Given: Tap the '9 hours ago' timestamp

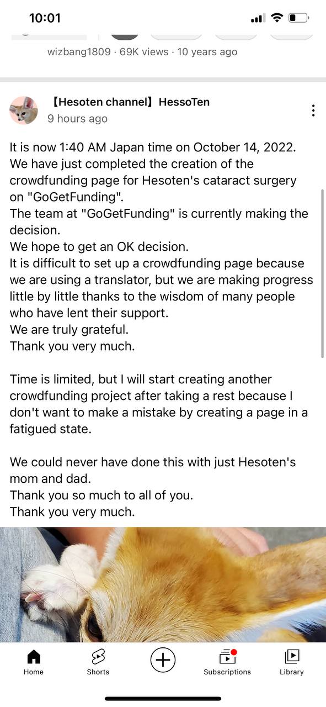Looking at the screenshot, I should [x=78, y=119].
